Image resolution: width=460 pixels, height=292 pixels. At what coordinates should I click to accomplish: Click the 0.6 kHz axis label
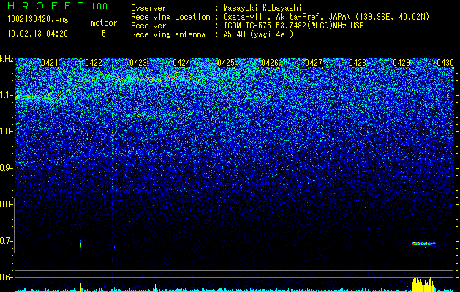click(x=6, y=277)
